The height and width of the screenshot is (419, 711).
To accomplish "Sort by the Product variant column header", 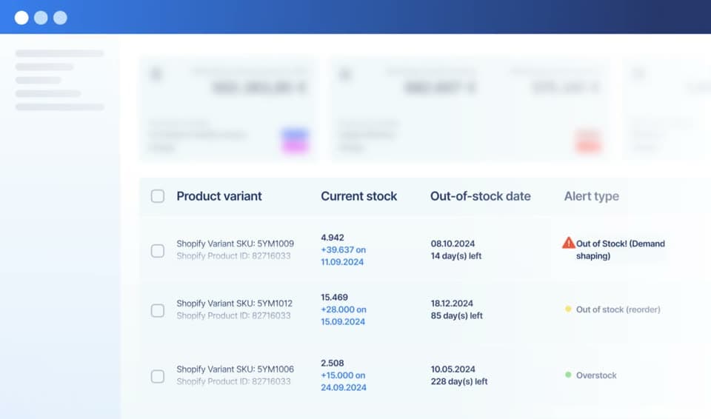I will click(x=219, y=196).
